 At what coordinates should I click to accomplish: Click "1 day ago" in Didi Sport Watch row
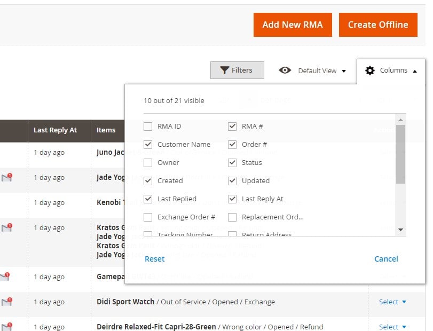click(49, 302)
